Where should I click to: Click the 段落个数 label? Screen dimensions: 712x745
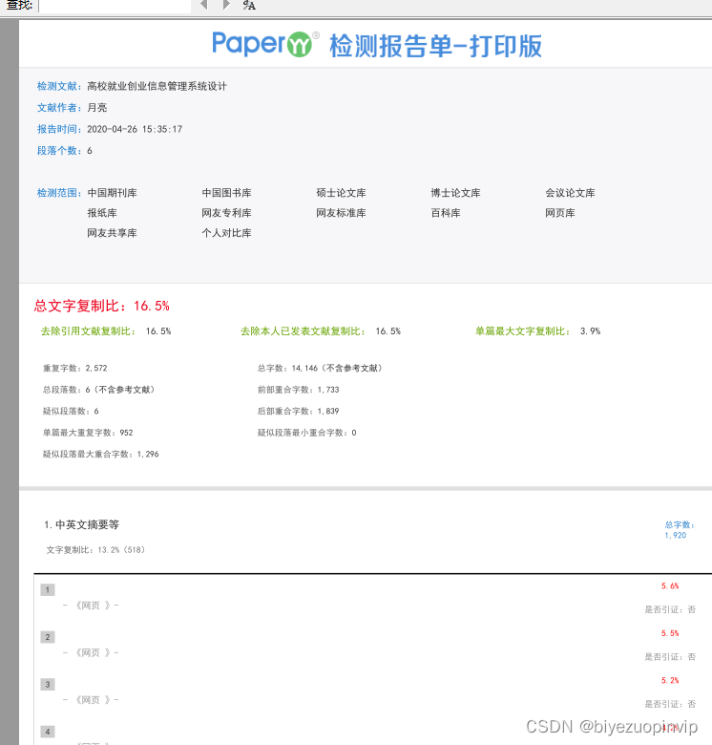[x=59, y=151]
